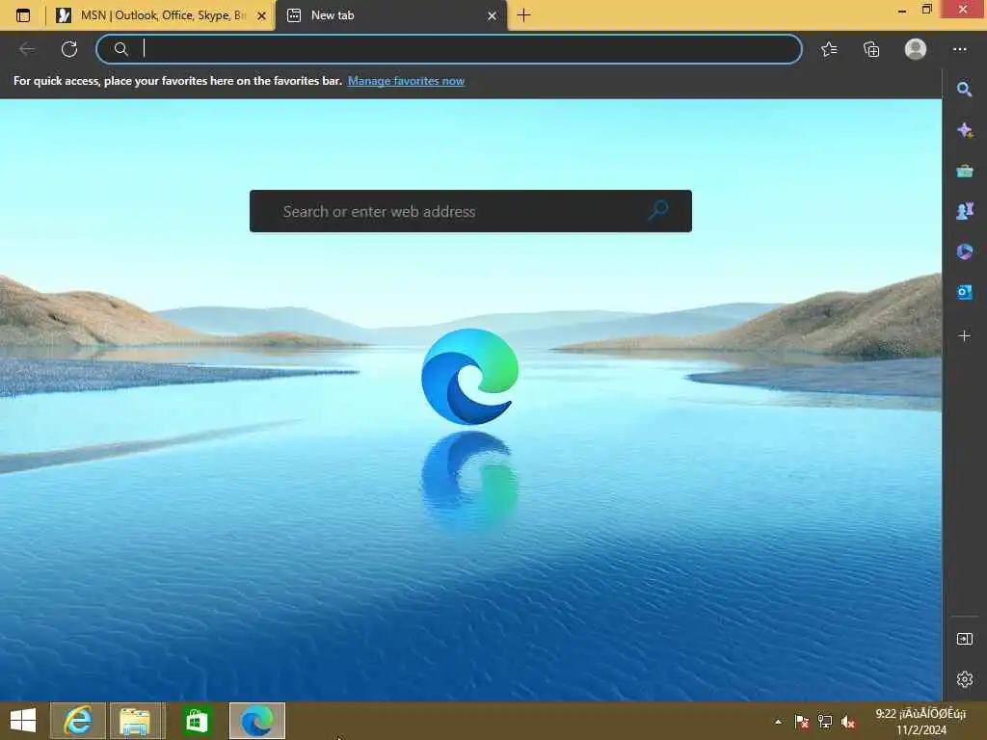Focus the address bar field
Screen dimensions: 987x740
point(449,49)
